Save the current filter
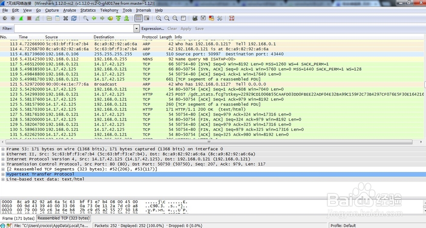Viewport: 426px width, 228px height. (199, 29)
